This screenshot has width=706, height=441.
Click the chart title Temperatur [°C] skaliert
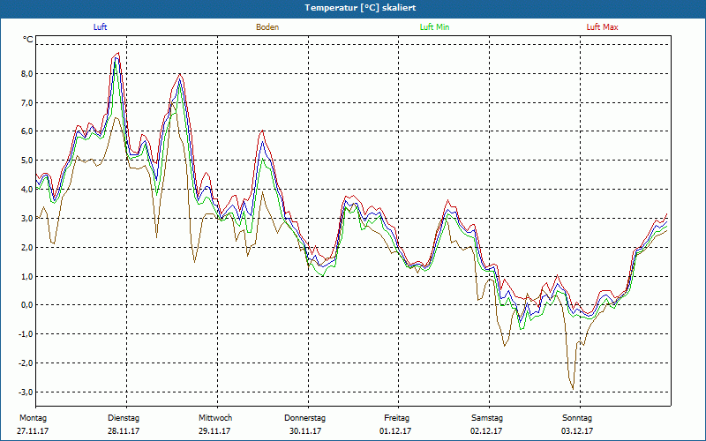click(x=360, y=8)
